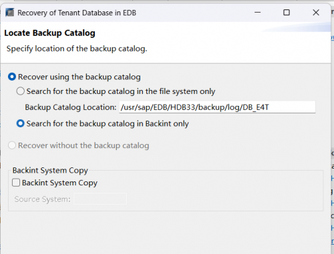
Task: Click the 'Recover using the backup catalog' label text
Action: 79,77
